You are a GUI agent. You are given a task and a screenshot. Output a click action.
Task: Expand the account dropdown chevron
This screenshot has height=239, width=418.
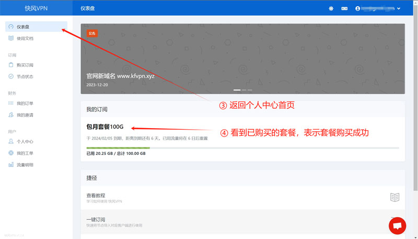click(x=399, y=8)
